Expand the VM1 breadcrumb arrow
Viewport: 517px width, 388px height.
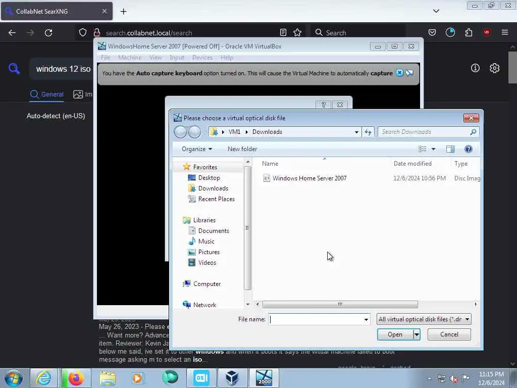click(x=246, y=132)
